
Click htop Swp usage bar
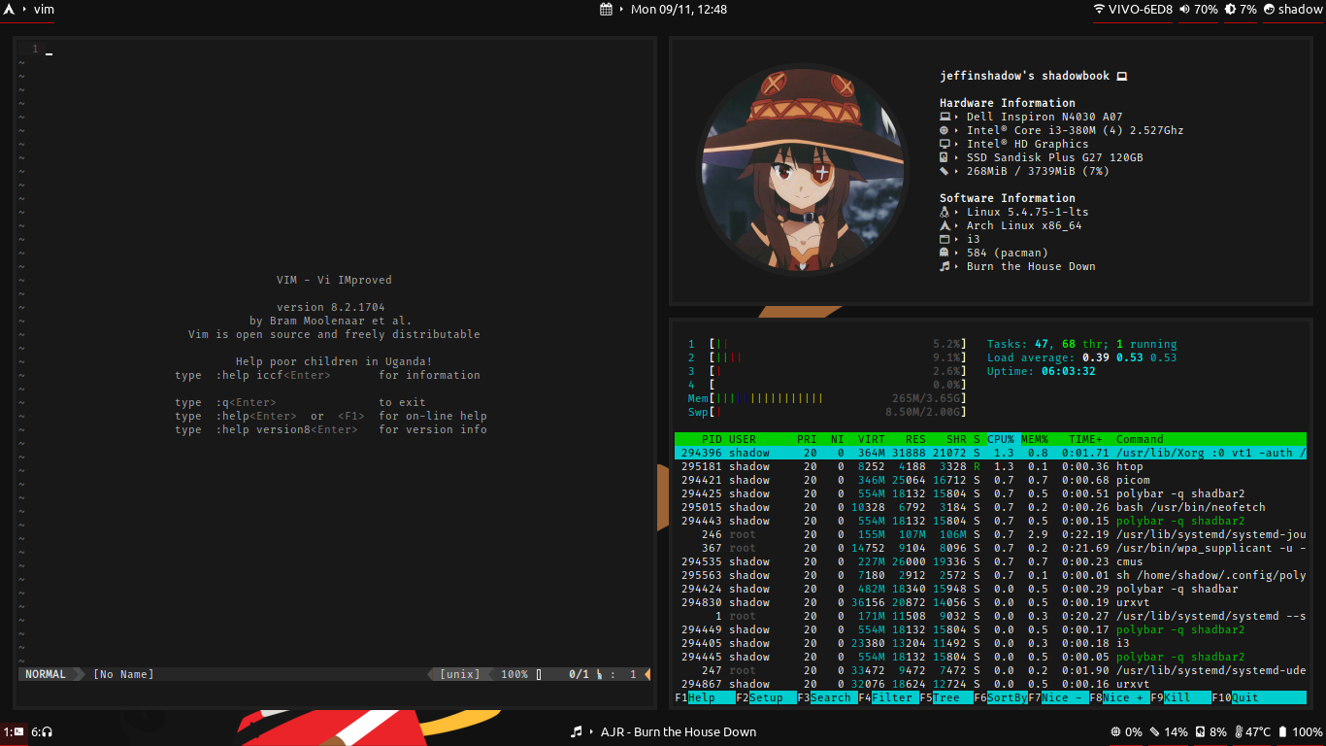(x=827, y=412)
